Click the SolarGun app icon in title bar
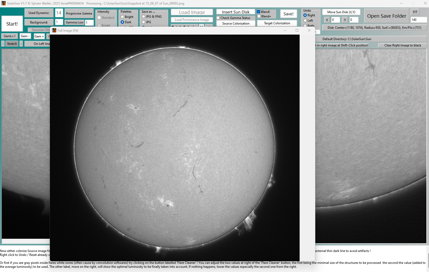429x272 pixels. (x=3, y=3)
